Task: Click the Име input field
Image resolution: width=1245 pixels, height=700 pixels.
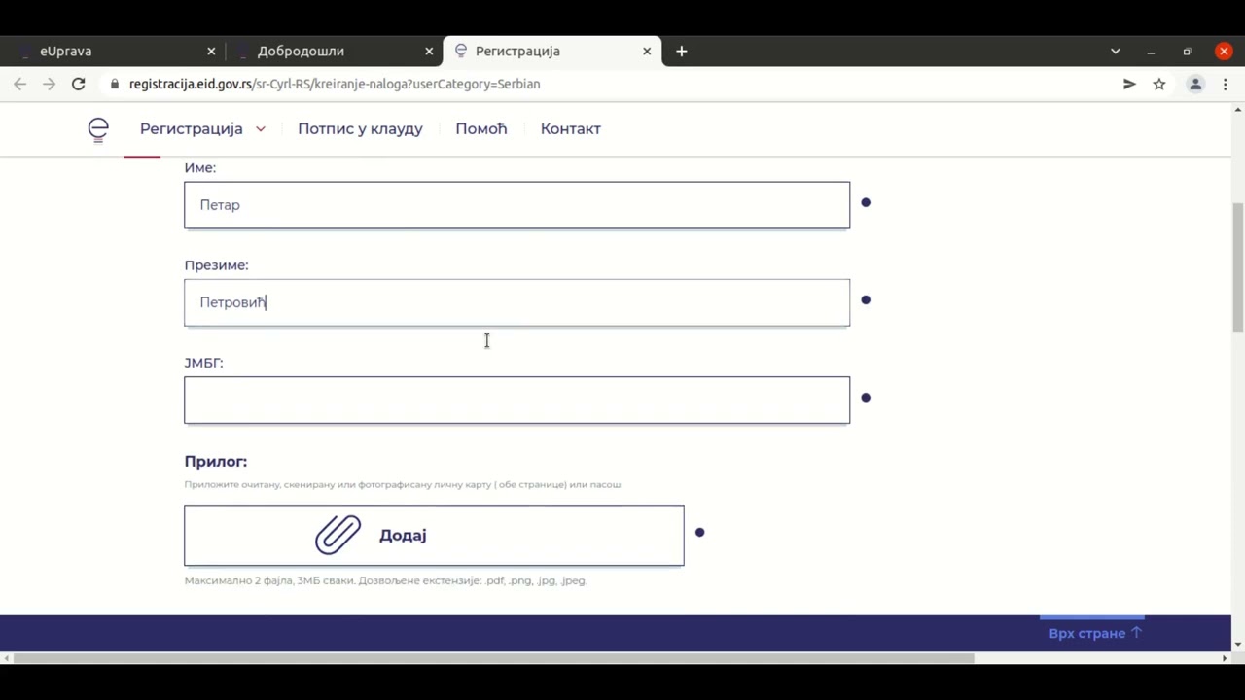Action: [x=516, y=205]
